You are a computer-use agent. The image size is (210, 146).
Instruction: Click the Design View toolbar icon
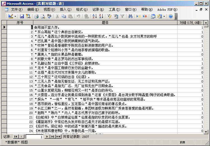coord(11,16)
